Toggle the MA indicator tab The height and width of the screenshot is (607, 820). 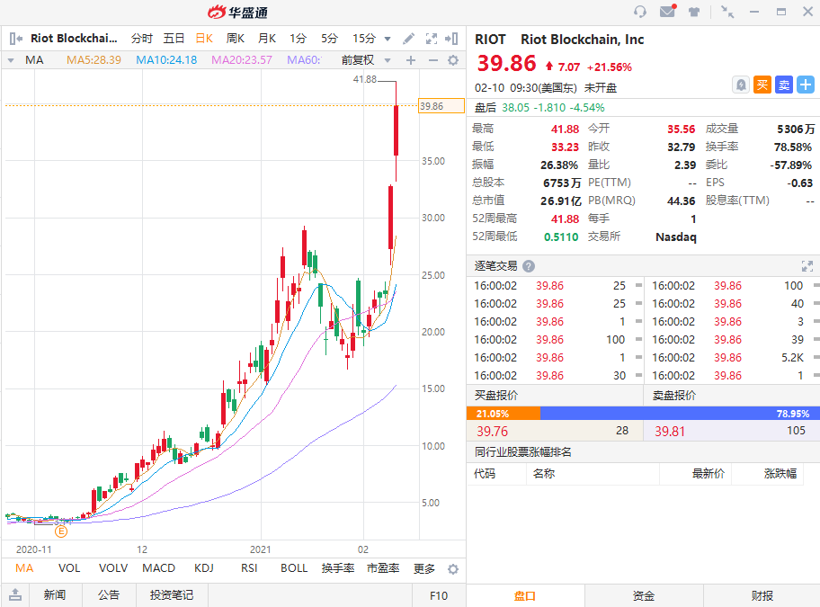coord(24,568)
